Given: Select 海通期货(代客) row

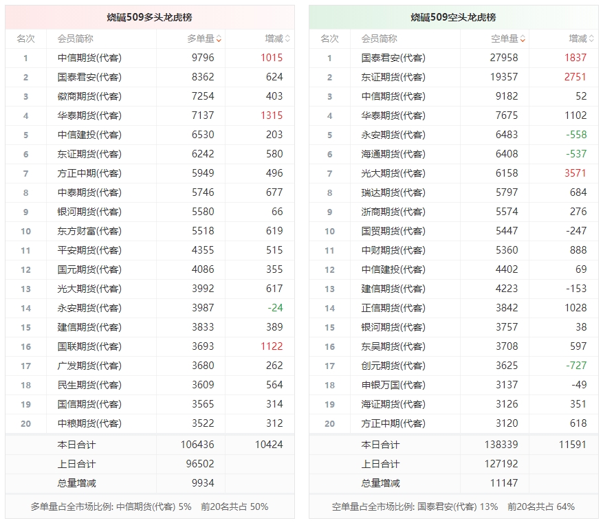Looking at the screenshot, I should coord(454,154).
